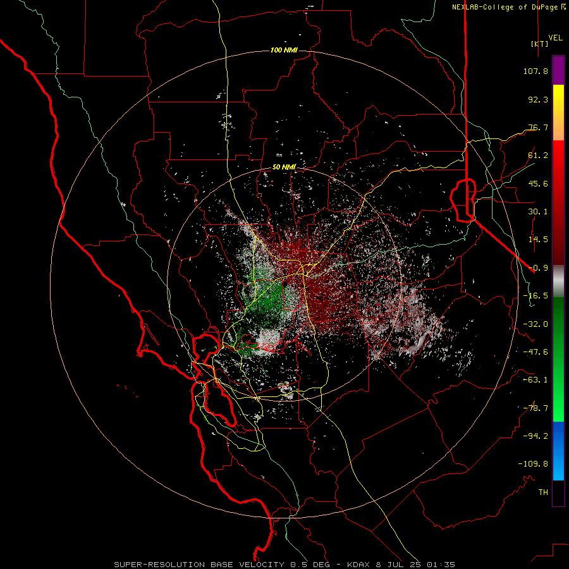This screenshot has width=569, height=569.
Task: Click the -78.7 velocity scale label
Action: [x=535, y=408]
